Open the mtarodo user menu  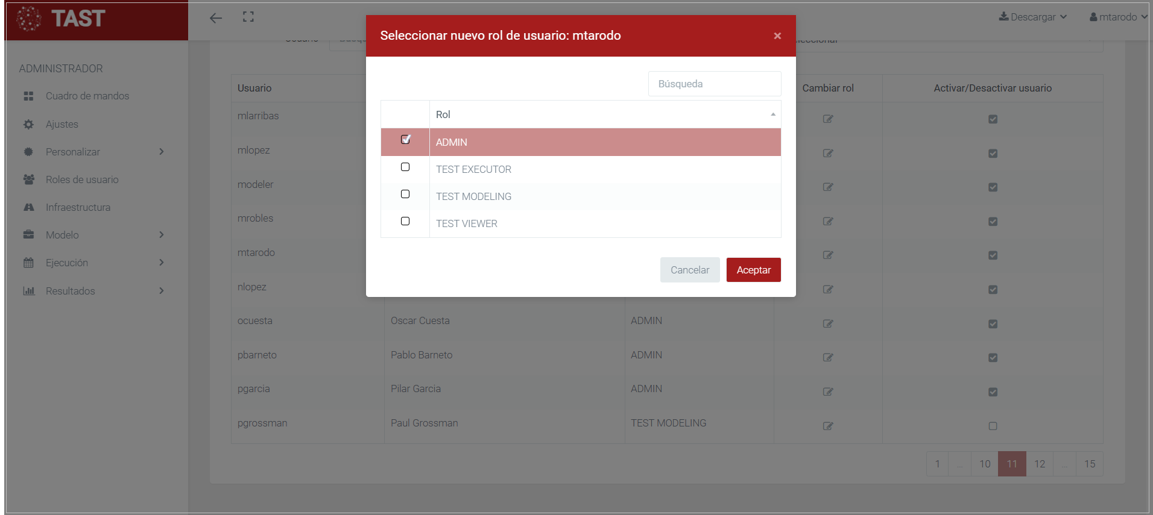[1117, 17]
